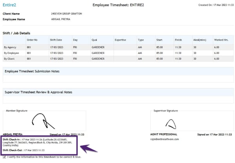Click the Entire2 logo
Image resolution: width=235 pixels, height=163 pixels.
[10, 5]
